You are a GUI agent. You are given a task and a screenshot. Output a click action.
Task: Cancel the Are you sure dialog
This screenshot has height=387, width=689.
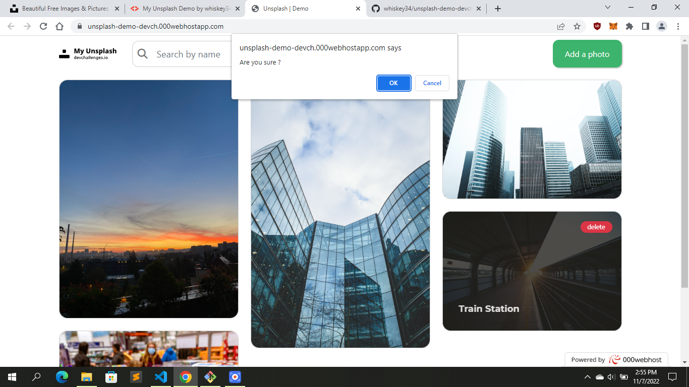point(432,83)
